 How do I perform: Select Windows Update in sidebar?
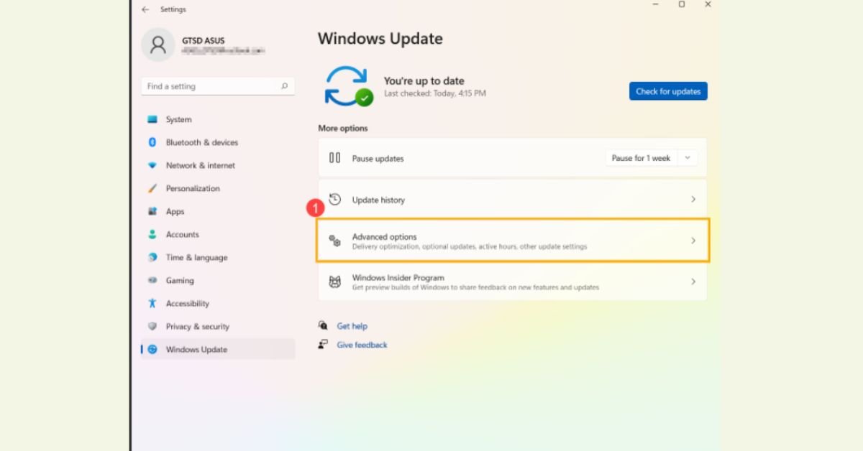(218, 349)
